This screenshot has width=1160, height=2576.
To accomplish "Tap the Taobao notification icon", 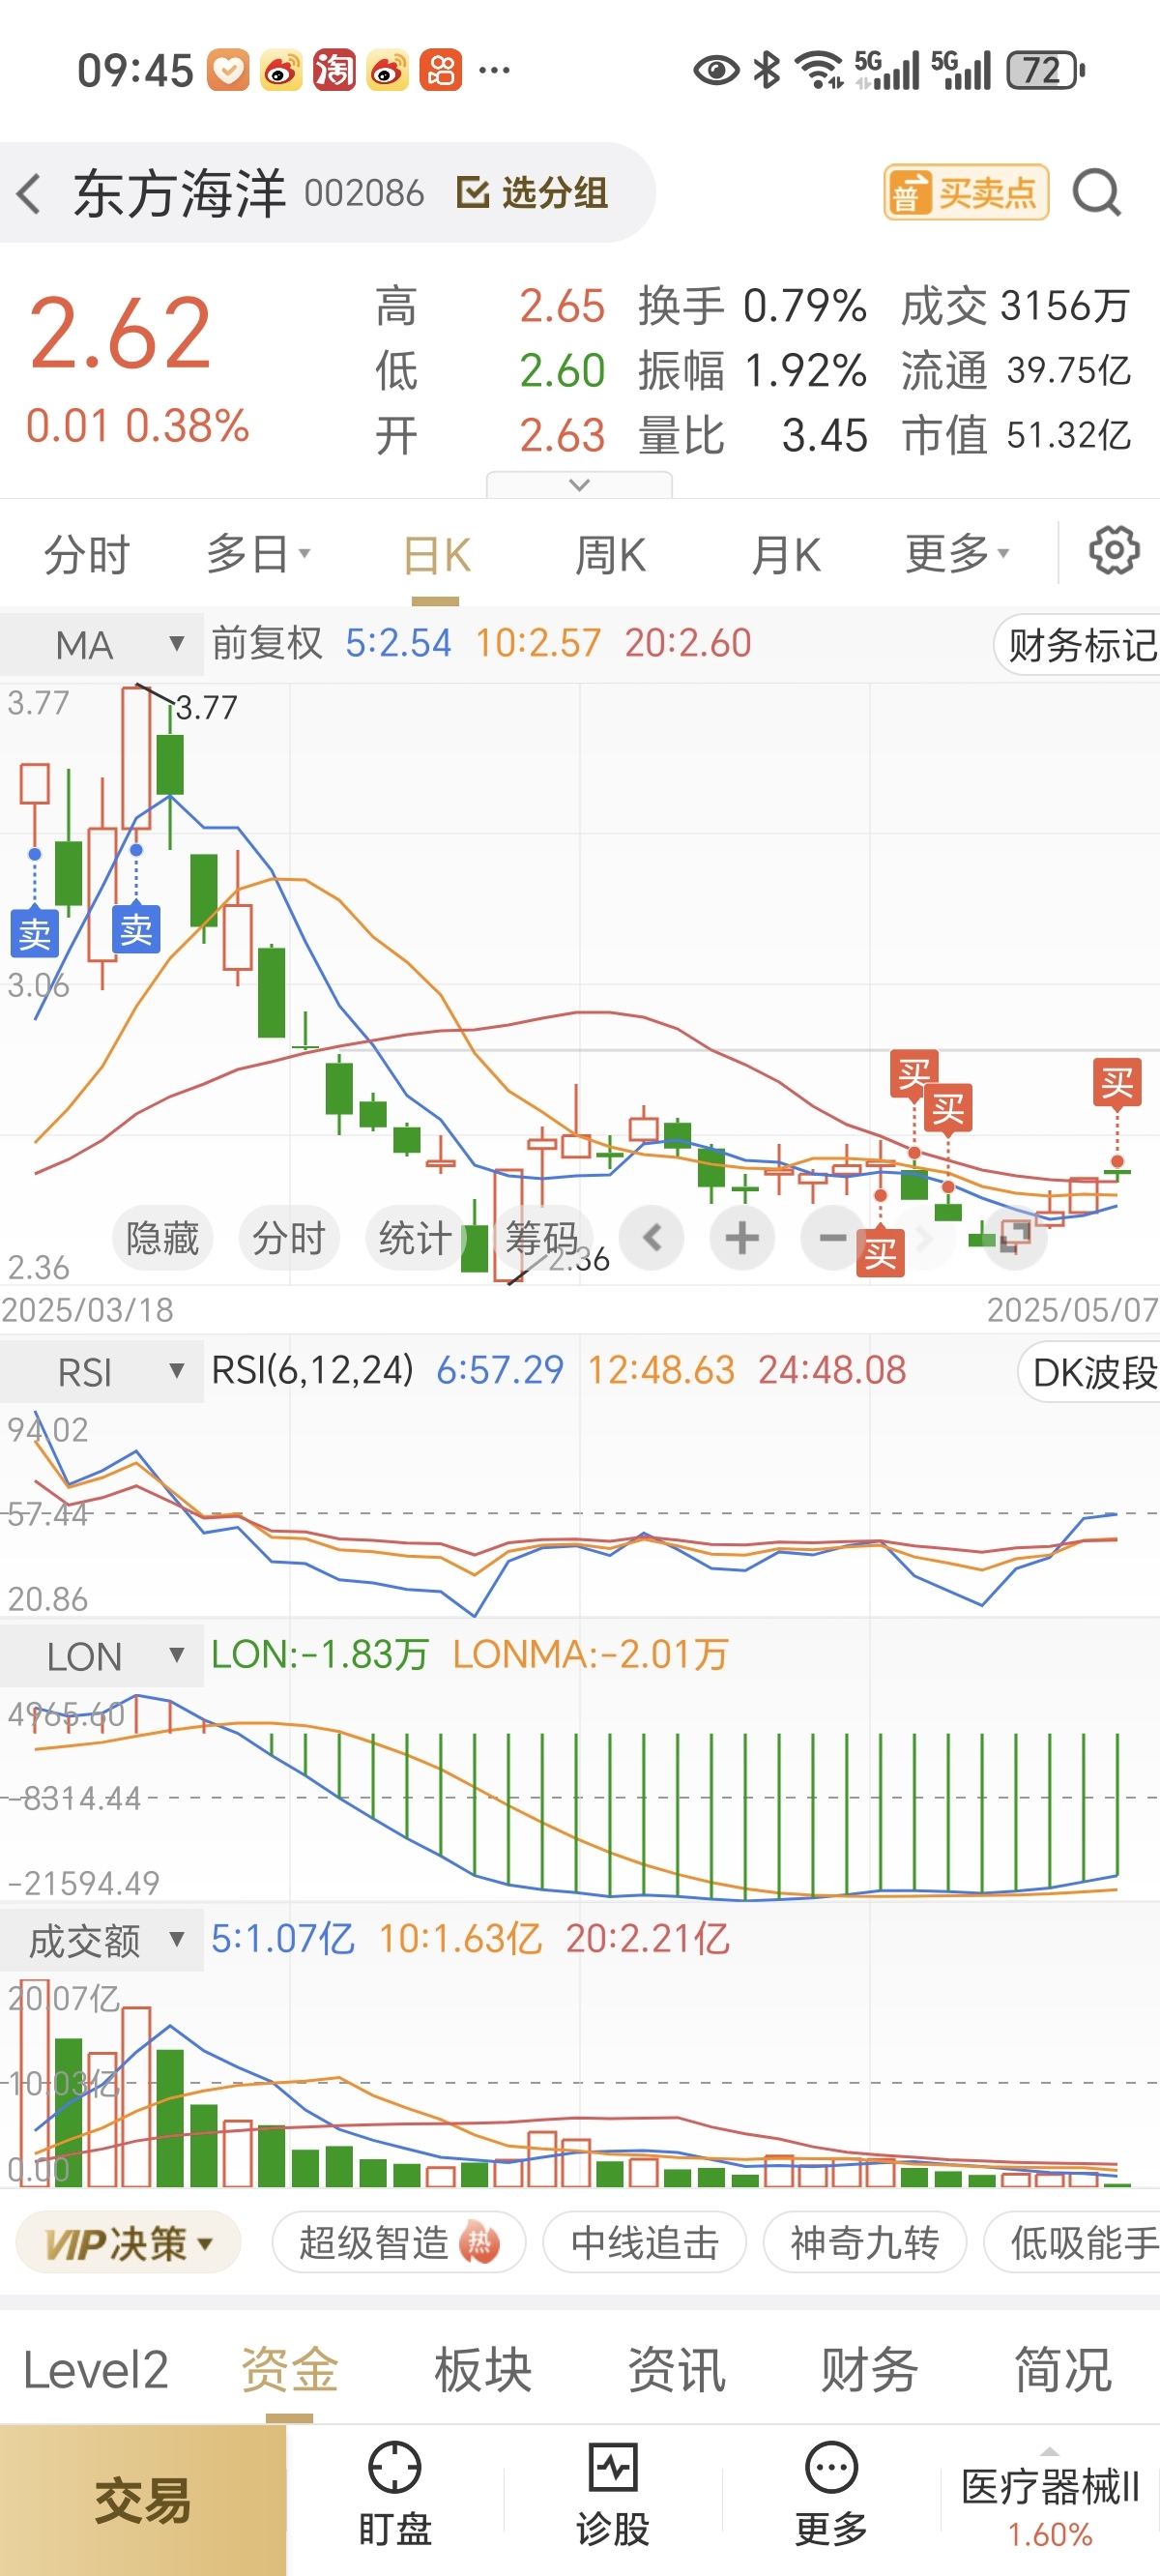I will pos(334,70).
